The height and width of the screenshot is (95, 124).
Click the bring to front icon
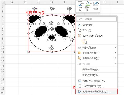(x=79, y=53)
